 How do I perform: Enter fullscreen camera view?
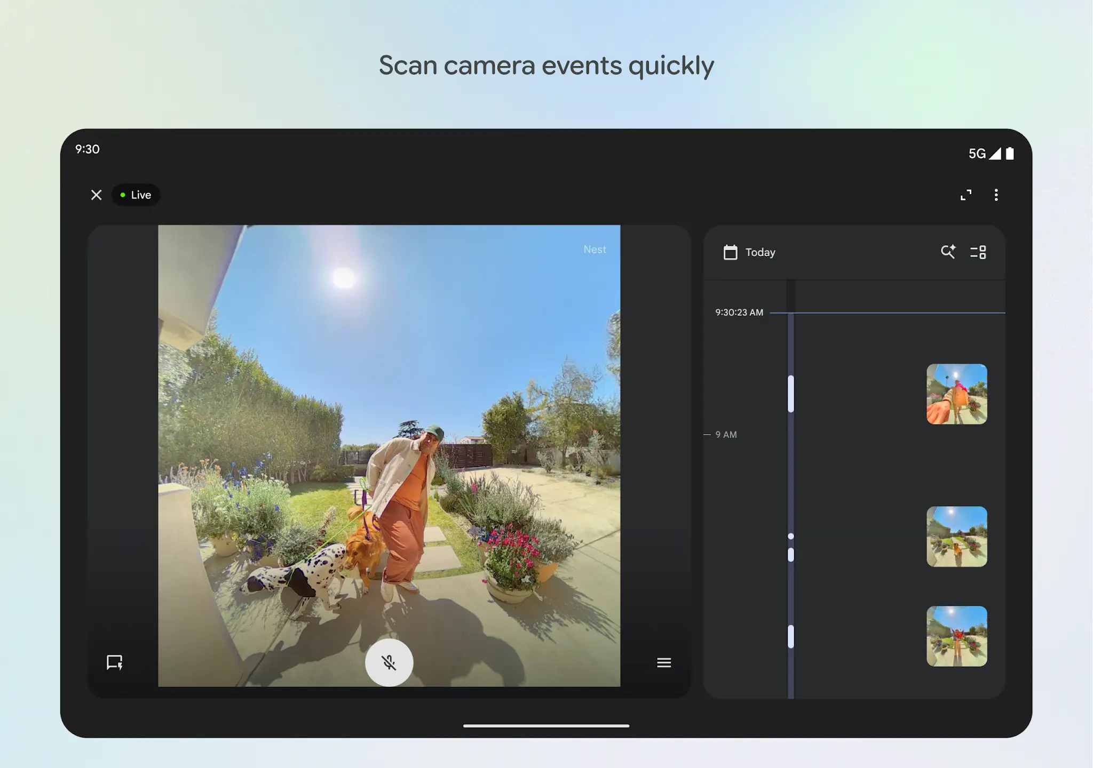tap(965, 195)
